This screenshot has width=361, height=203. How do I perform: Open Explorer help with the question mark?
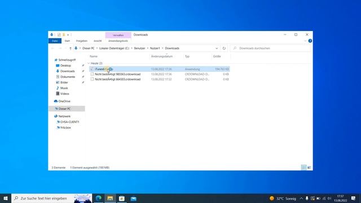(310, 41)
